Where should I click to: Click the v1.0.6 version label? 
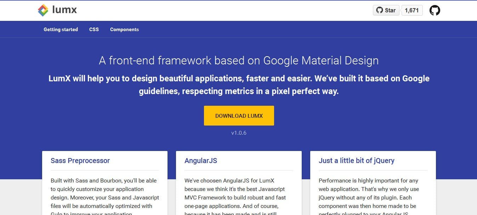click(239, 133)
